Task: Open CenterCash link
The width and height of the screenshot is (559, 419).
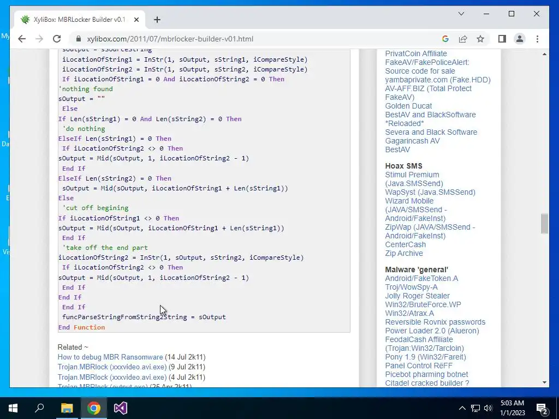Action: tap(406, 244)
